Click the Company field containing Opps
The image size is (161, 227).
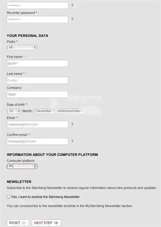37,94
